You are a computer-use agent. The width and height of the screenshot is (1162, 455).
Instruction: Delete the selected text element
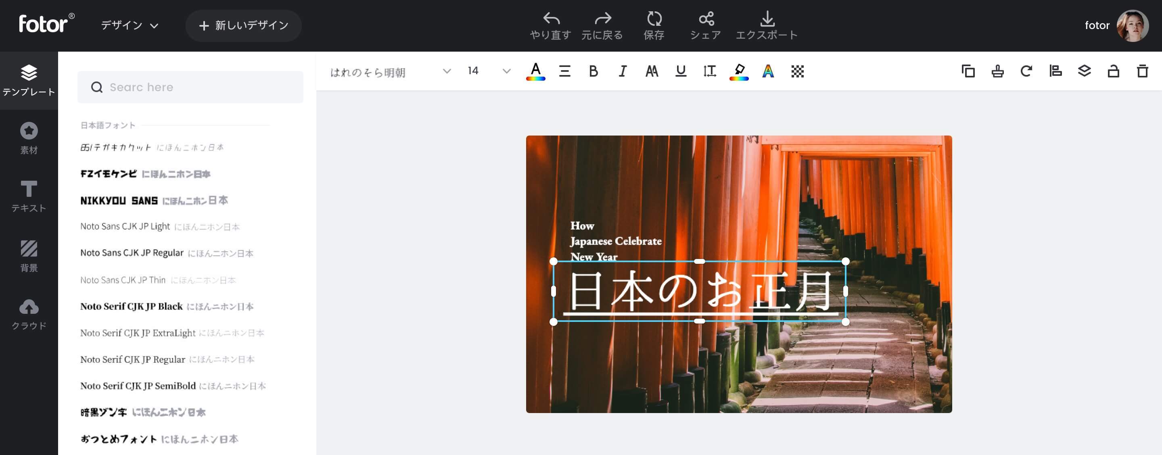pos(1142,71)
